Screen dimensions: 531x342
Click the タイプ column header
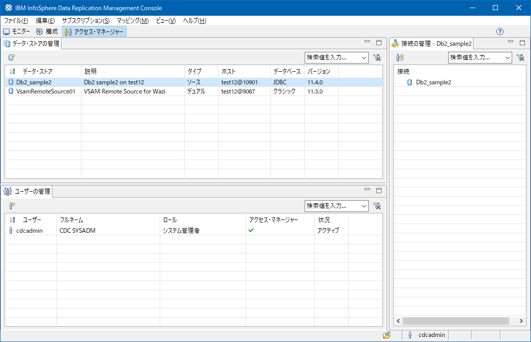(x=201, y=71)
